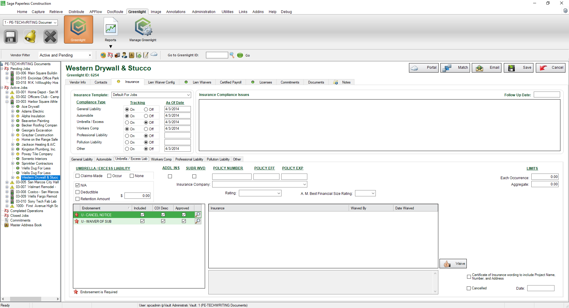The width and height of the screenshot is (569, 308).
Task: Open the Retrieve menu
Action: pyautogui.click(x=56, y=12)
